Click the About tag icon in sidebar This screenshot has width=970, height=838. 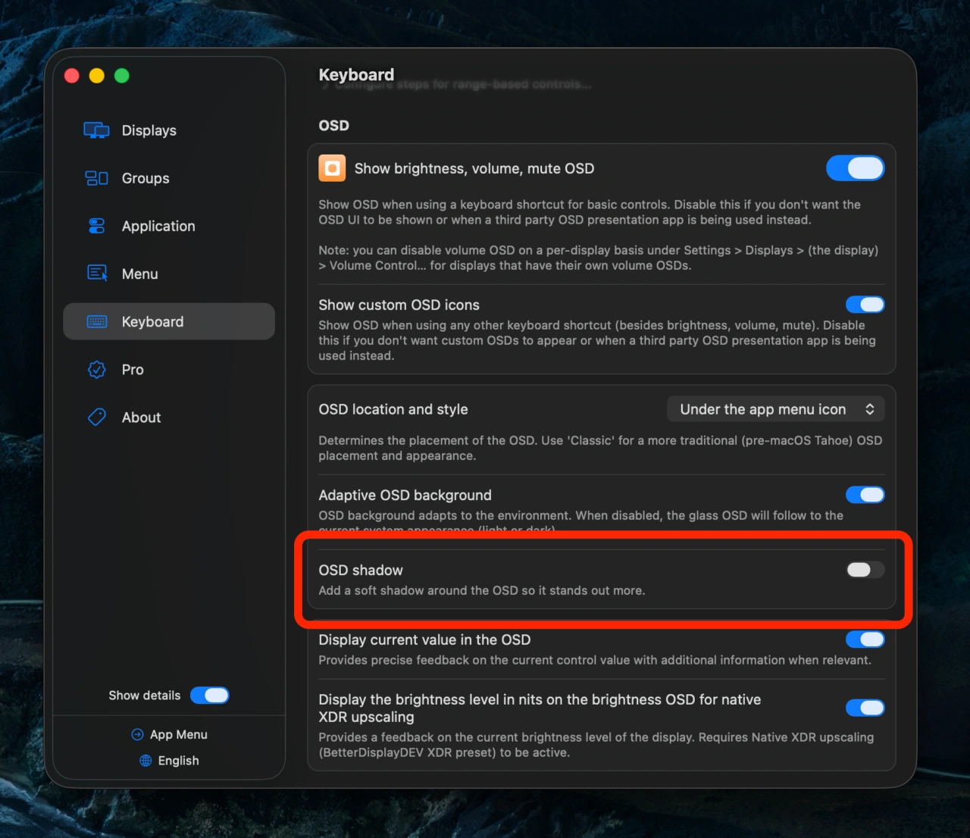point(96,417)
